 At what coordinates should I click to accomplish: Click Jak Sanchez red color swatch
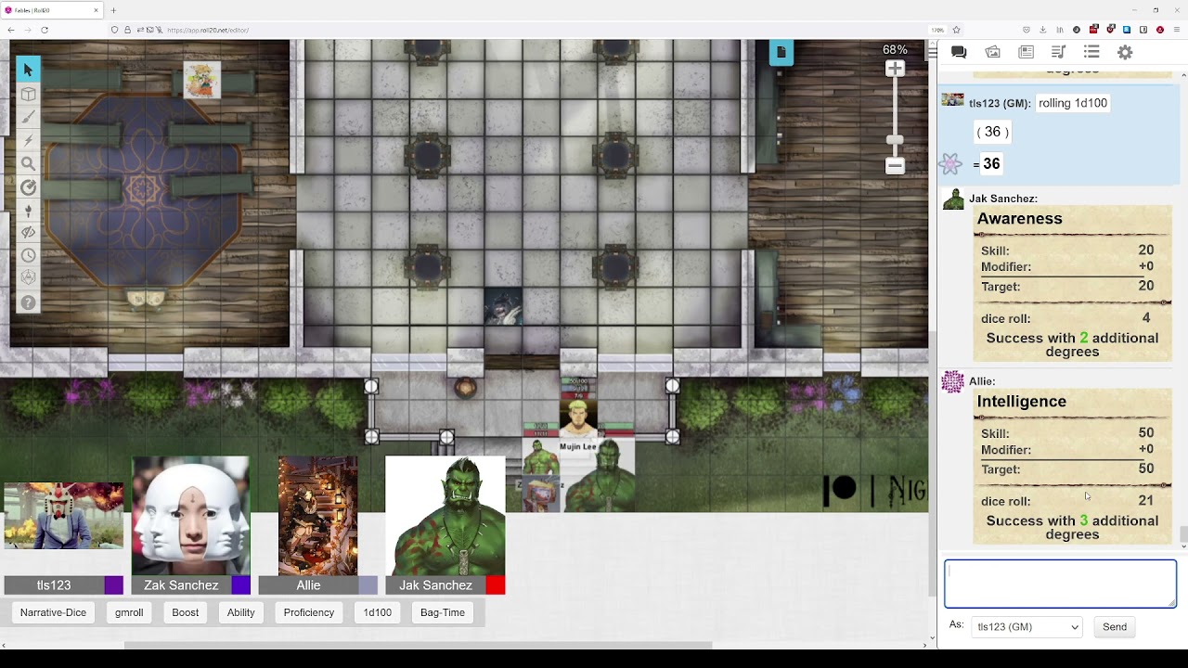(x=496, y=585)
